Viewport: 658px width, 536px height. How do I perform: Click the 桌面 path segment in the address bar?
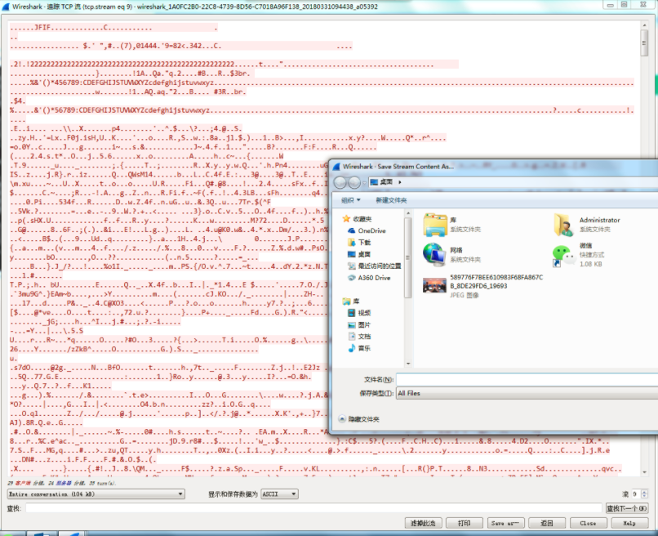pos(386,182)
